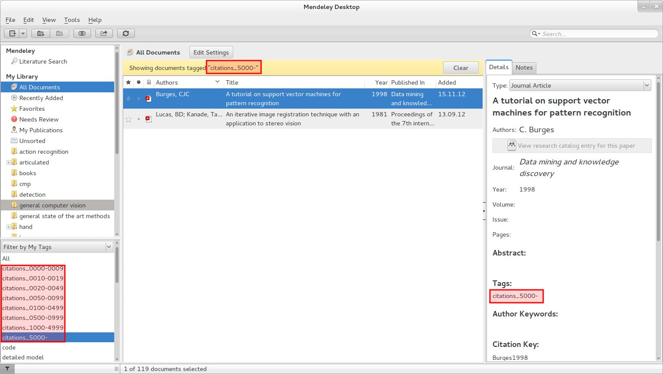Open the Add Documents dropdown arrow
The image size is (663, 374).
tap(23, 33)
